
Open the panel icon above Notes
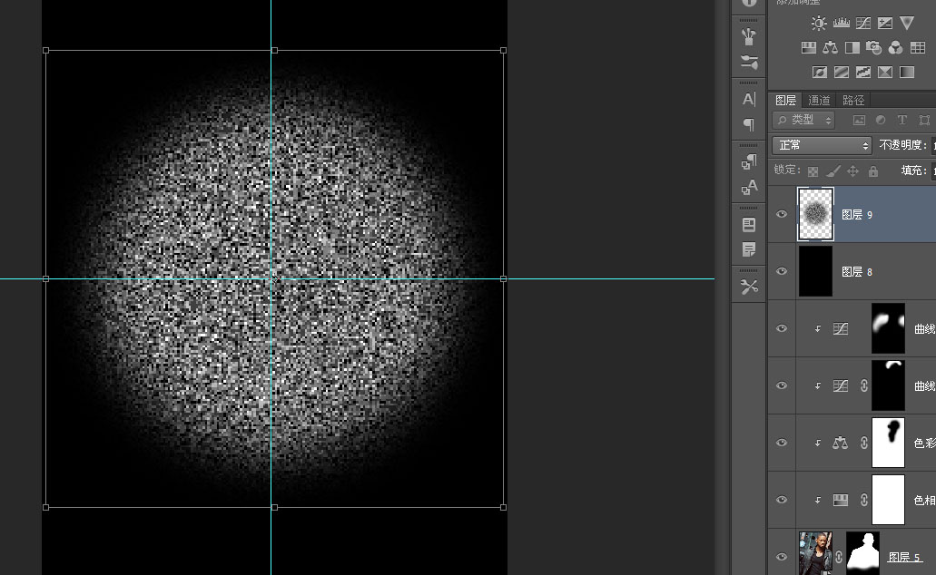pos(749,224)
